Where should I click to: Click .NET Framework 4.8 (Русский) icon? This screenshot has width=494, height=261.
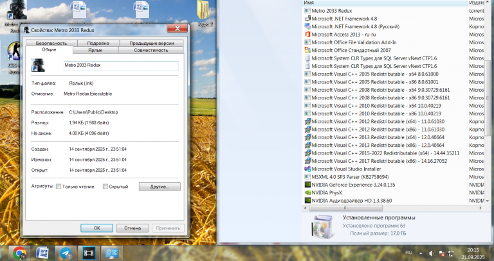point(307,27)
